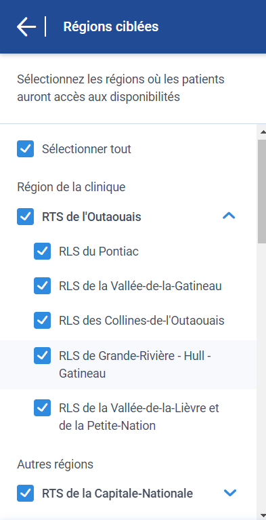266x520 pixels.
Task: Toggle RLS de Grande-Rivière - Hull - Gatineau checkbox
Action: coord(43,355)
